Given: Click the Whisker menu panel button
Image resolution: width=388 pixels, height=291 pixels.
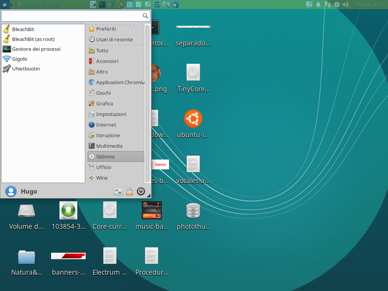Looking at the screenshot, I should pyautogui.click(x=5, y=5).
